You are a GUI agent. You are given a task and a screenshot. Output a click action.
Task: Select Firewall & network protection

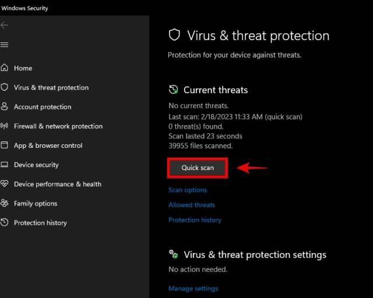tap(58, 126)
